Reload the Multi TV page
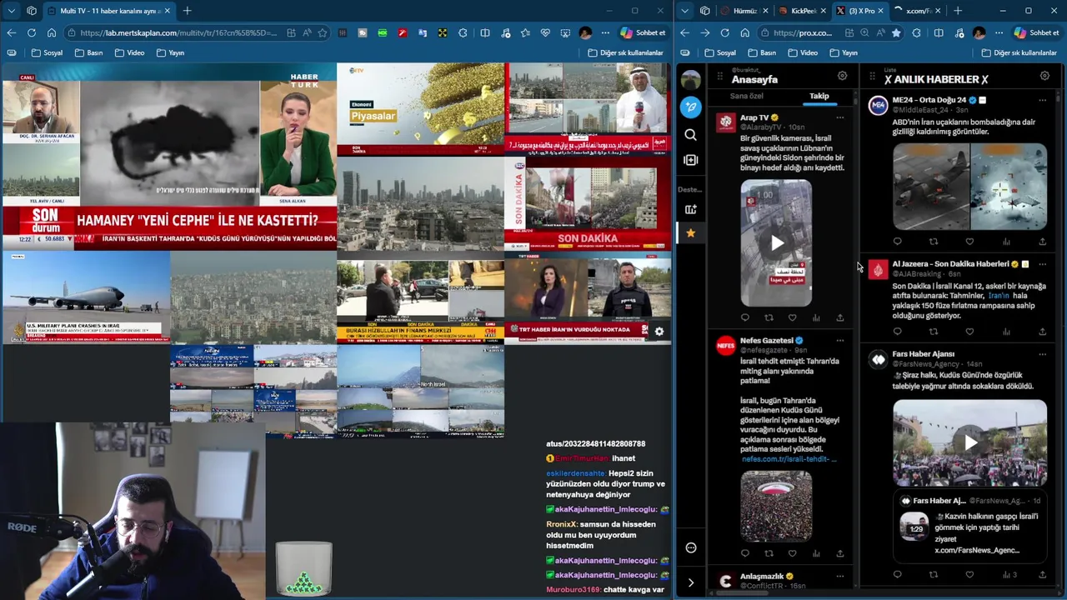 tap(31, 32)
